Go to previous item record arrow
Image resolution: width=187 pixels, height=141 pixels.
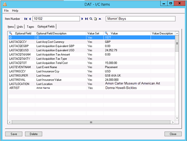pyautogui.click(x=30, y=19)
